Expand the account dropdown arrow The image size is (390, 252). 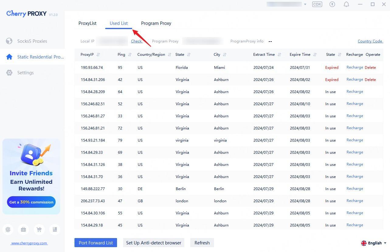305,5
